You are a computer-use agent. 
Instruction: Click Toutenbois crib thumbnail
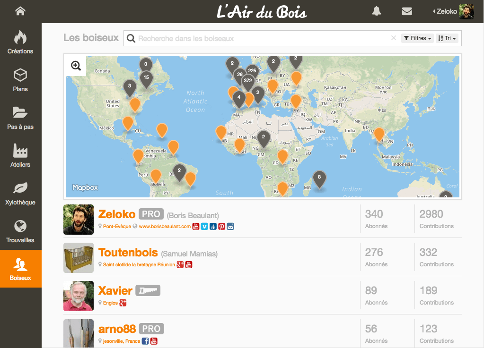click(x=79, y=258)
